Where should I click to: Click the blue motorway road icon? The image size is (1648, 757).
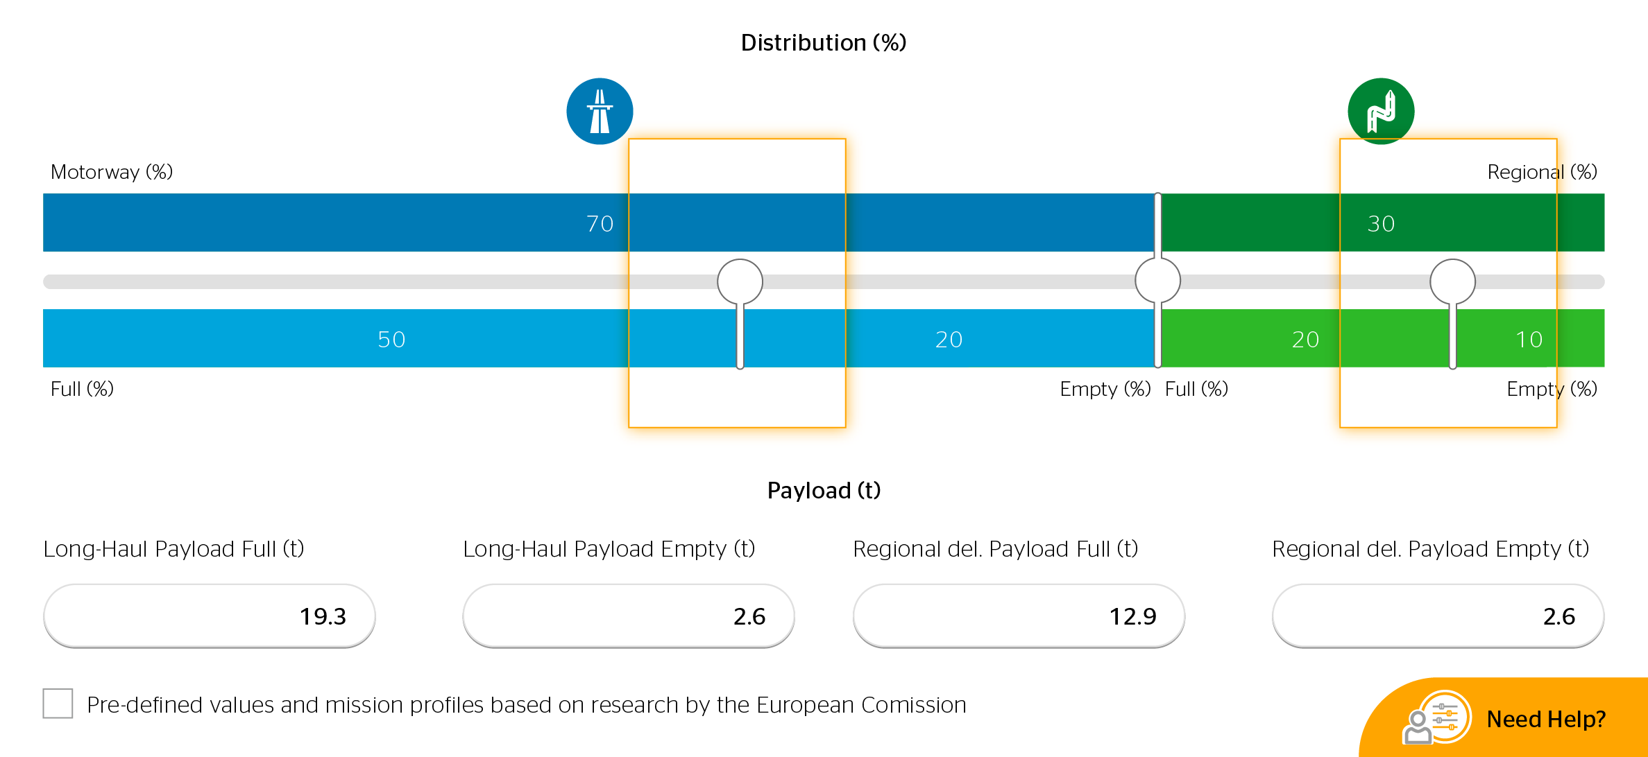pyautogui.click(x=600, y=111)
